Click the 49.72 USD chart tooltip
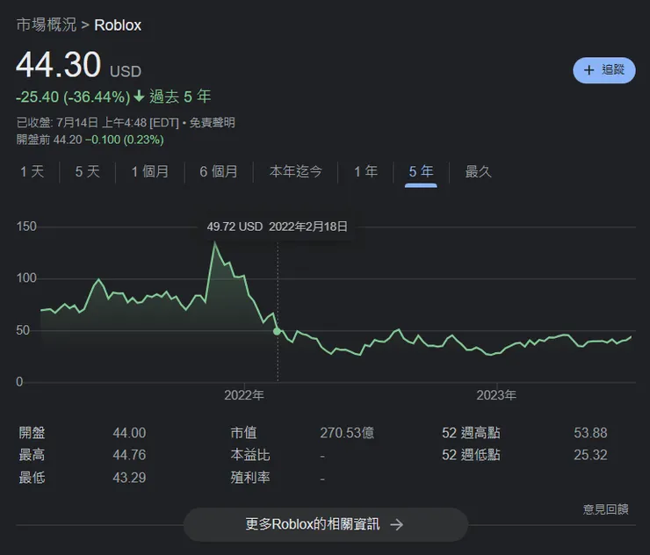 point(277,227)
